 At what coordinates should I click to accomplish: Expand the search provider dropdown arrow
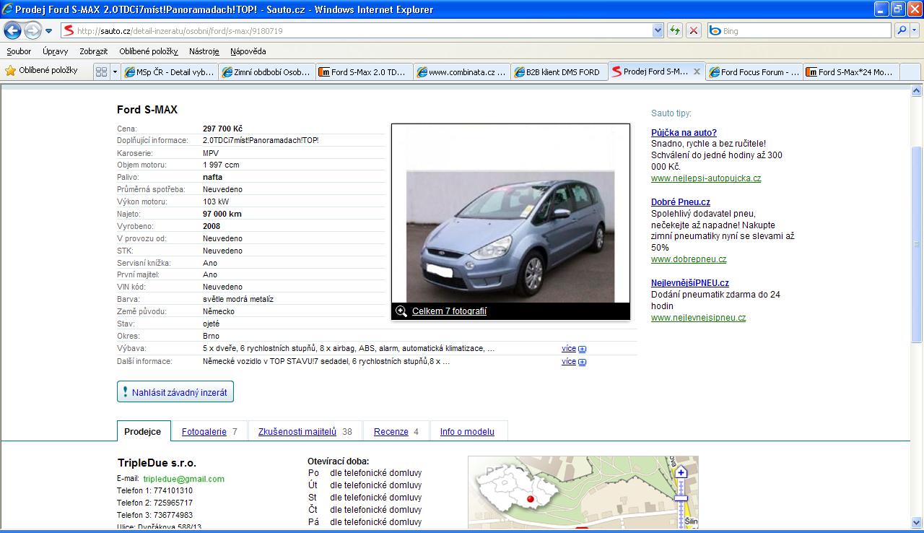[x=915, y=30]
